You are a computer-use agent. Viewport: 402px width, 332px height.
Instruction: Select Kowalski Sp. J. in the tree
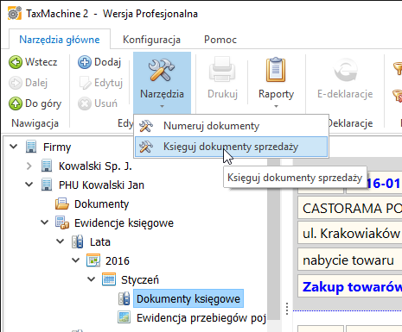[95, 166]
